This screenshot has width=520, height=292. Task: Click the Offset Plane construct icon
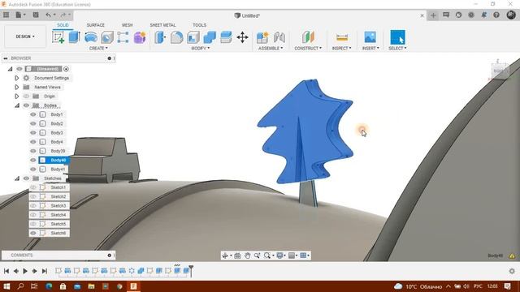[308, 37]
